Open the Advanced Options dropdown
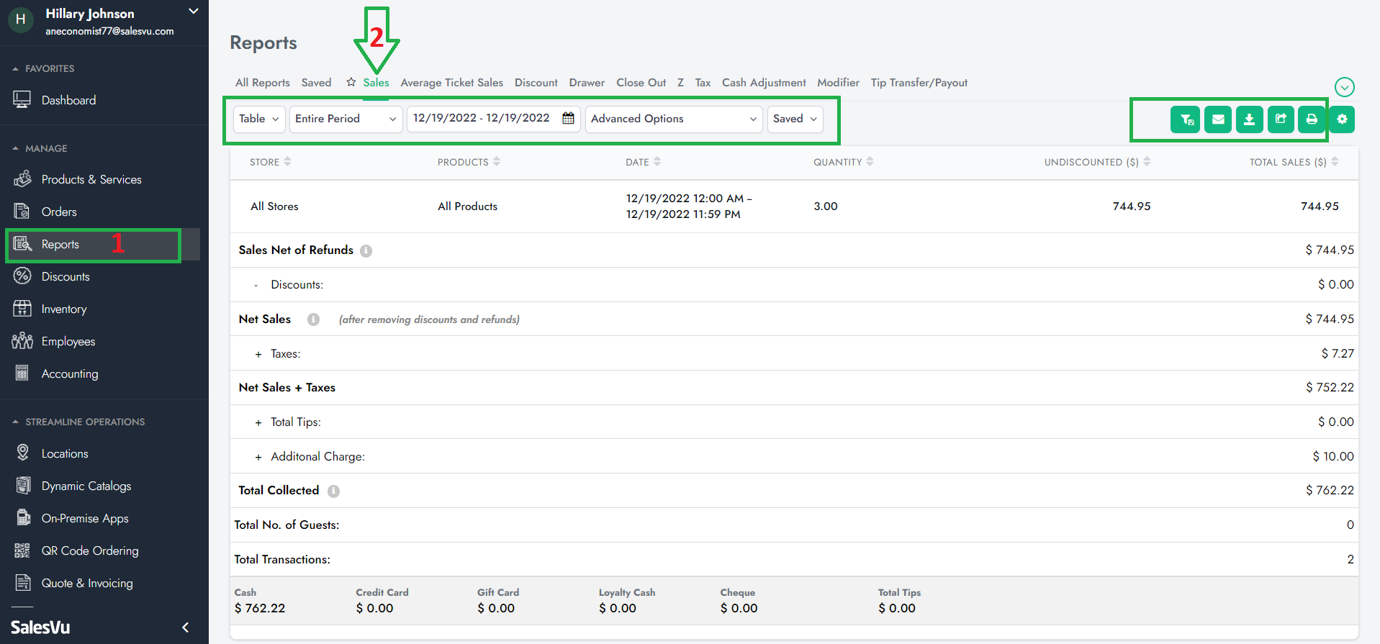Screen dimensions: 1380x644 click(673, 119)
